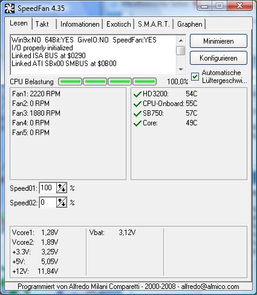Select the Fan1: 2220 RPM reading
Image resolution: width=257 pixels, height=295 pixels.
coord(36,94)
